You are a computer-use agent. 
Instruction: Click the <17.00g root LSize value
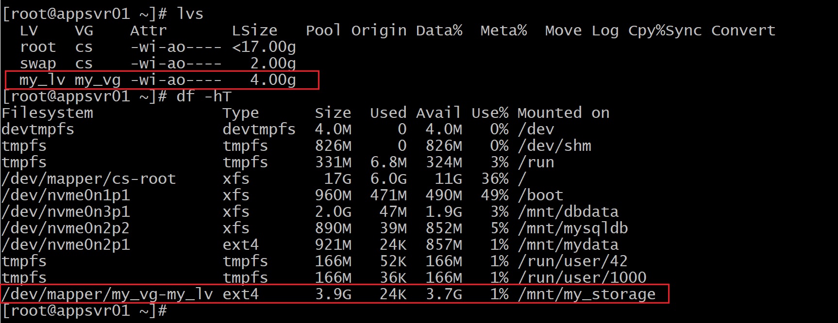click(264, 47)
